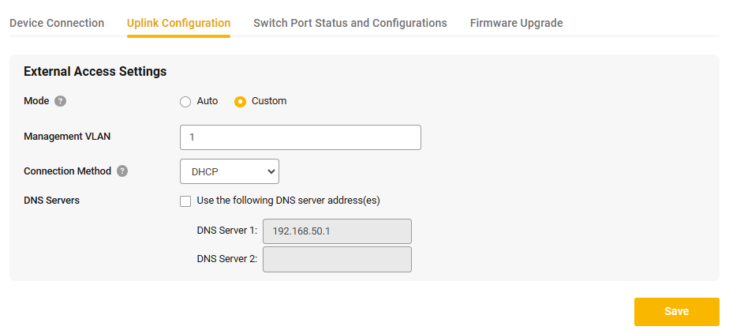Click the yellow Save button
This screenshot has height=334, width=729.
coord(676,312)
